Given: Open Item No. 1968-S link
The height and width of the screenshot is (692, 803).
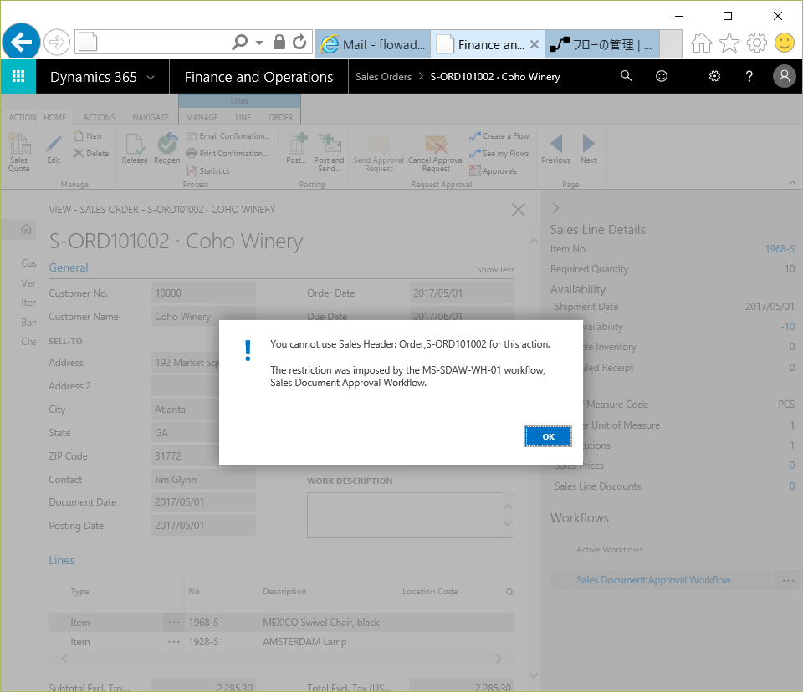Looking at the screenshot, I should [780, 249].
